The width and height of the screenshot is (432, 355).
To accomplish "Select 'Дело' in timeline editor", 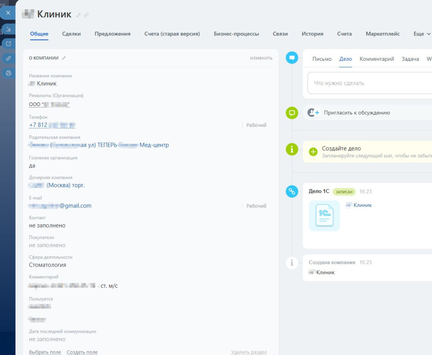I will click(x=346, y=59).
